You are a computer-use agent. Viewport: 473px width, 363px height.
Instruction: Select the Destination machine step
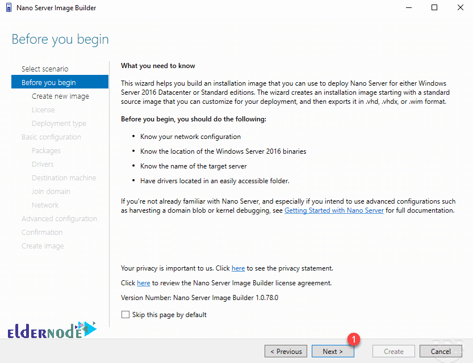point(64,178)
